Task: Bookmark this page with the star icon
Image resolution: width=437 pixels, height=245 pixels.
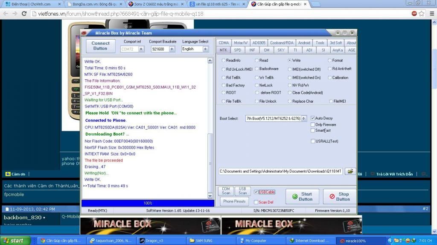Action: [x=421, y=14]
